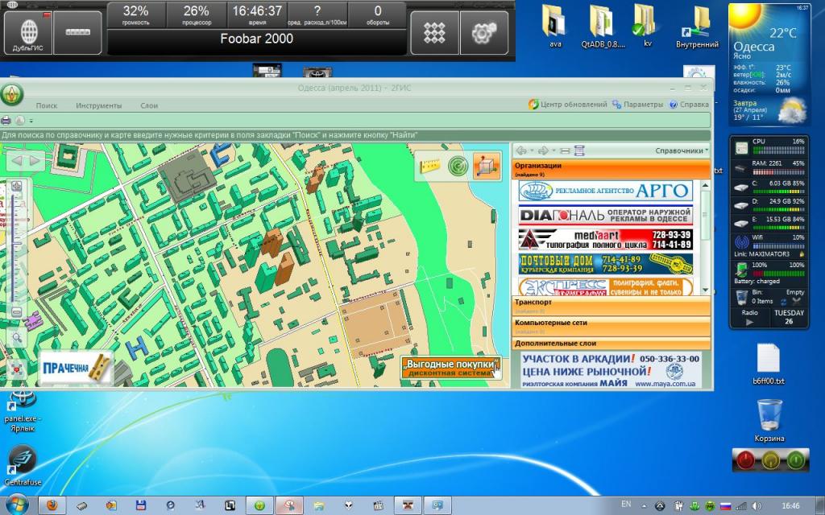This screenshot has width=825, height=515.
Task: Open Параметры settings
Action: click(637, 105)
